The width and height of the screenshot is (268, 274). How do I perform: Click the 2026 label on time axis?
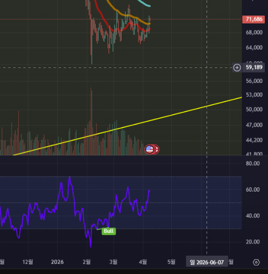click(x=57, y=262)
